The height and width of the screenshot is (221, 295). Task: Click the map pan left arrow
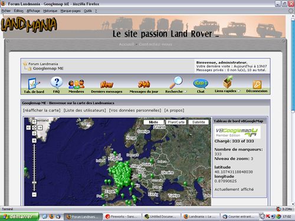click(x=28, y=128)
